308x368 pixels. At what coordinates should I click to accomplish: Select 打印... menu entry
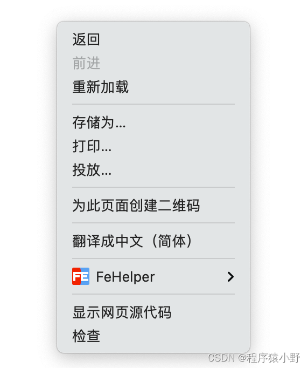153,146
